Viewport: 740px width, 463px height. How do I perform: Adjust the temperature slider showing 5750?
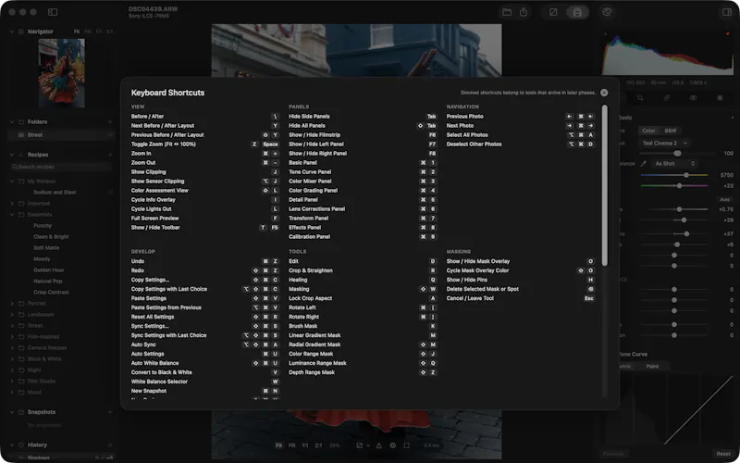click(674, 175)
